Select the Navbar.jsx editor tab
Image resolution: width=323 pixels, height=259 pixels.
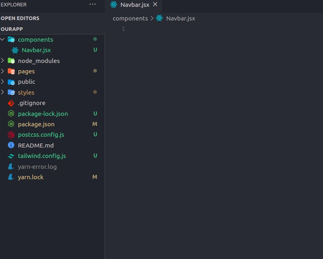[x=134, y=5]
